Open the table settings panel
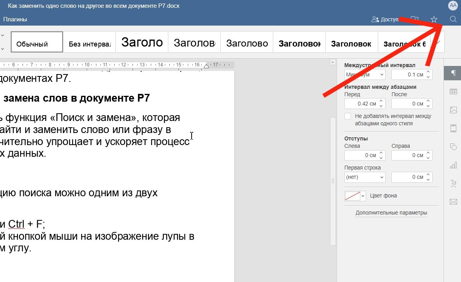461x282 pixels. coord(453,92)
